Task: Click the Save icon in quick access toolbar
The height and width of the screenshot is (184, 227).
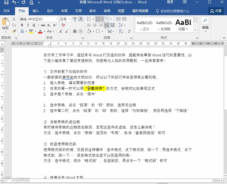Action: [6, 2]
